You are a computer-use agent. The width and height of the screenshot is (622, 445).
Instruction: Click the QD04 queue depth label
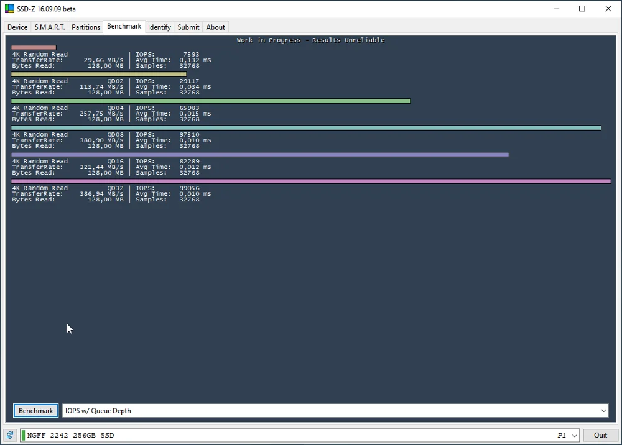click(116, 108)
